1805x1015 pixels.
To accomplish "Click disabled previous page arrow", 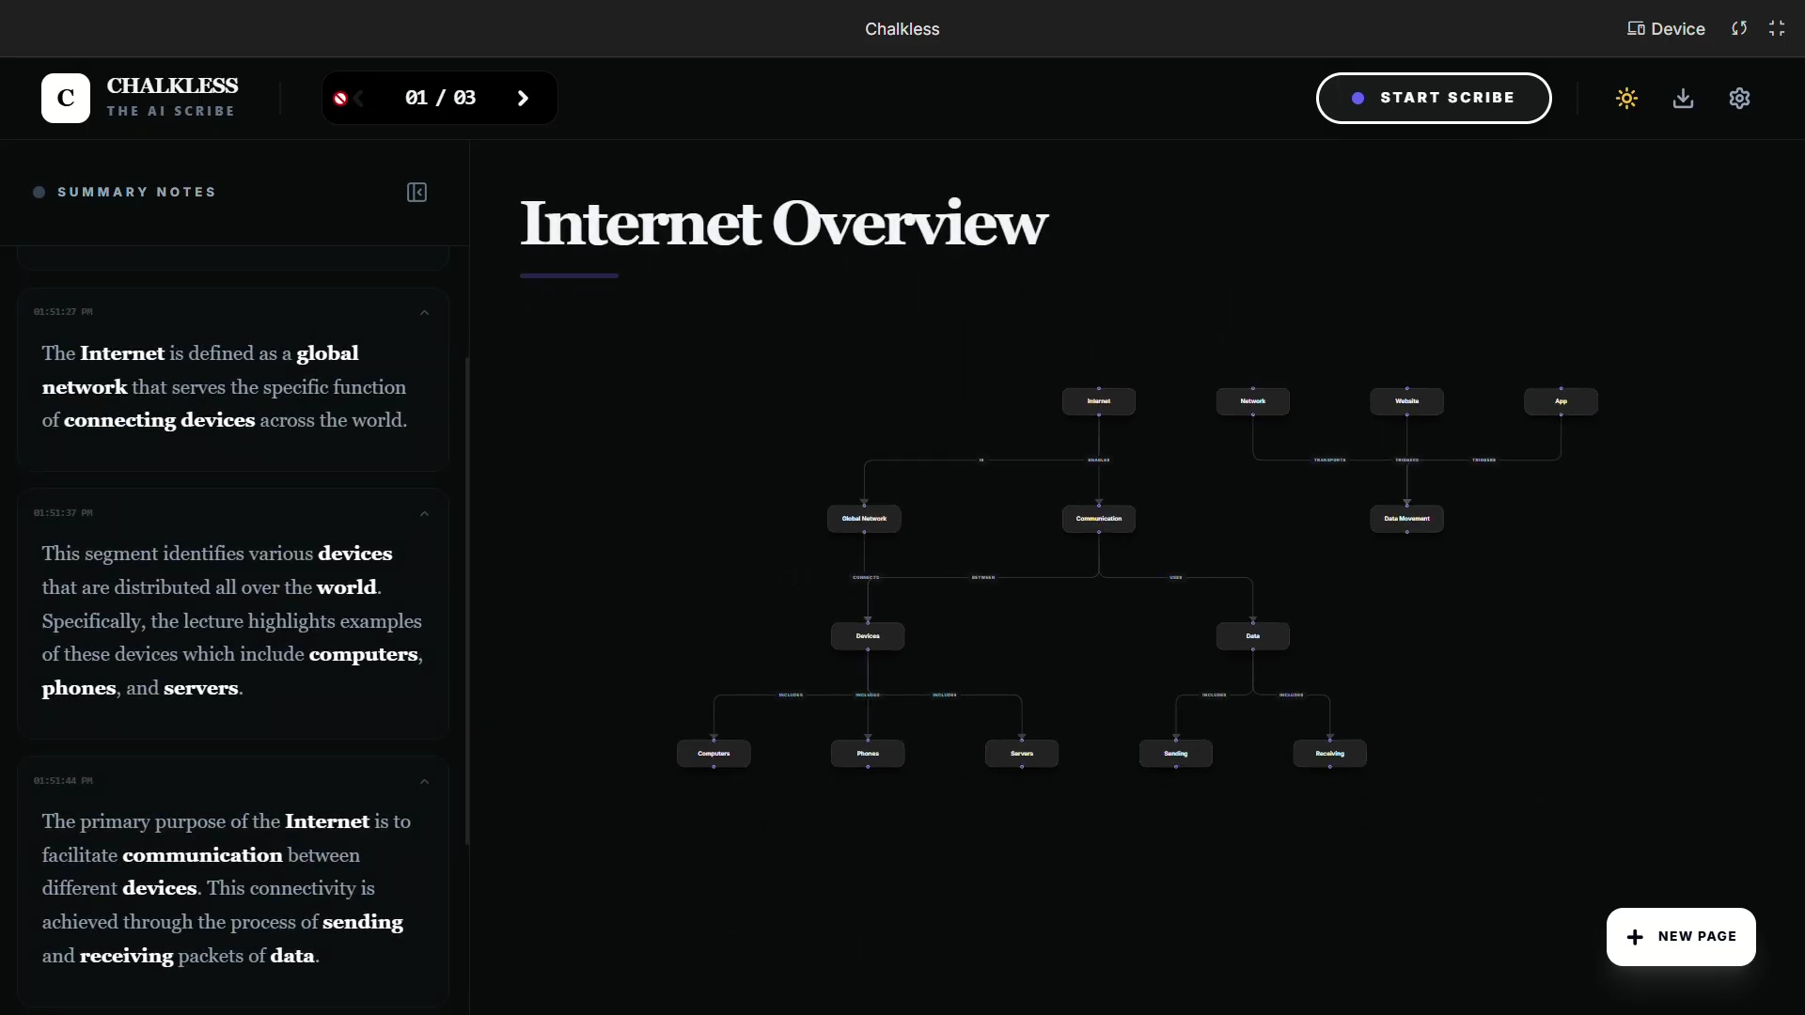I will coord(357,98).
